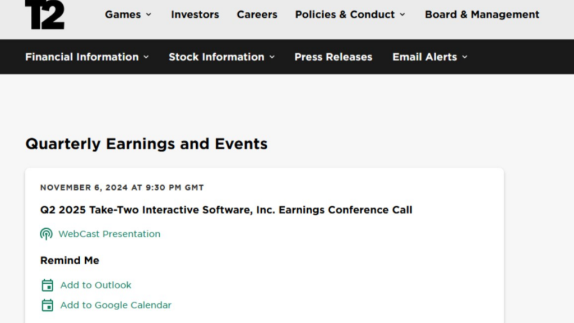Click the webcast broadcast icon

(47, 234)
